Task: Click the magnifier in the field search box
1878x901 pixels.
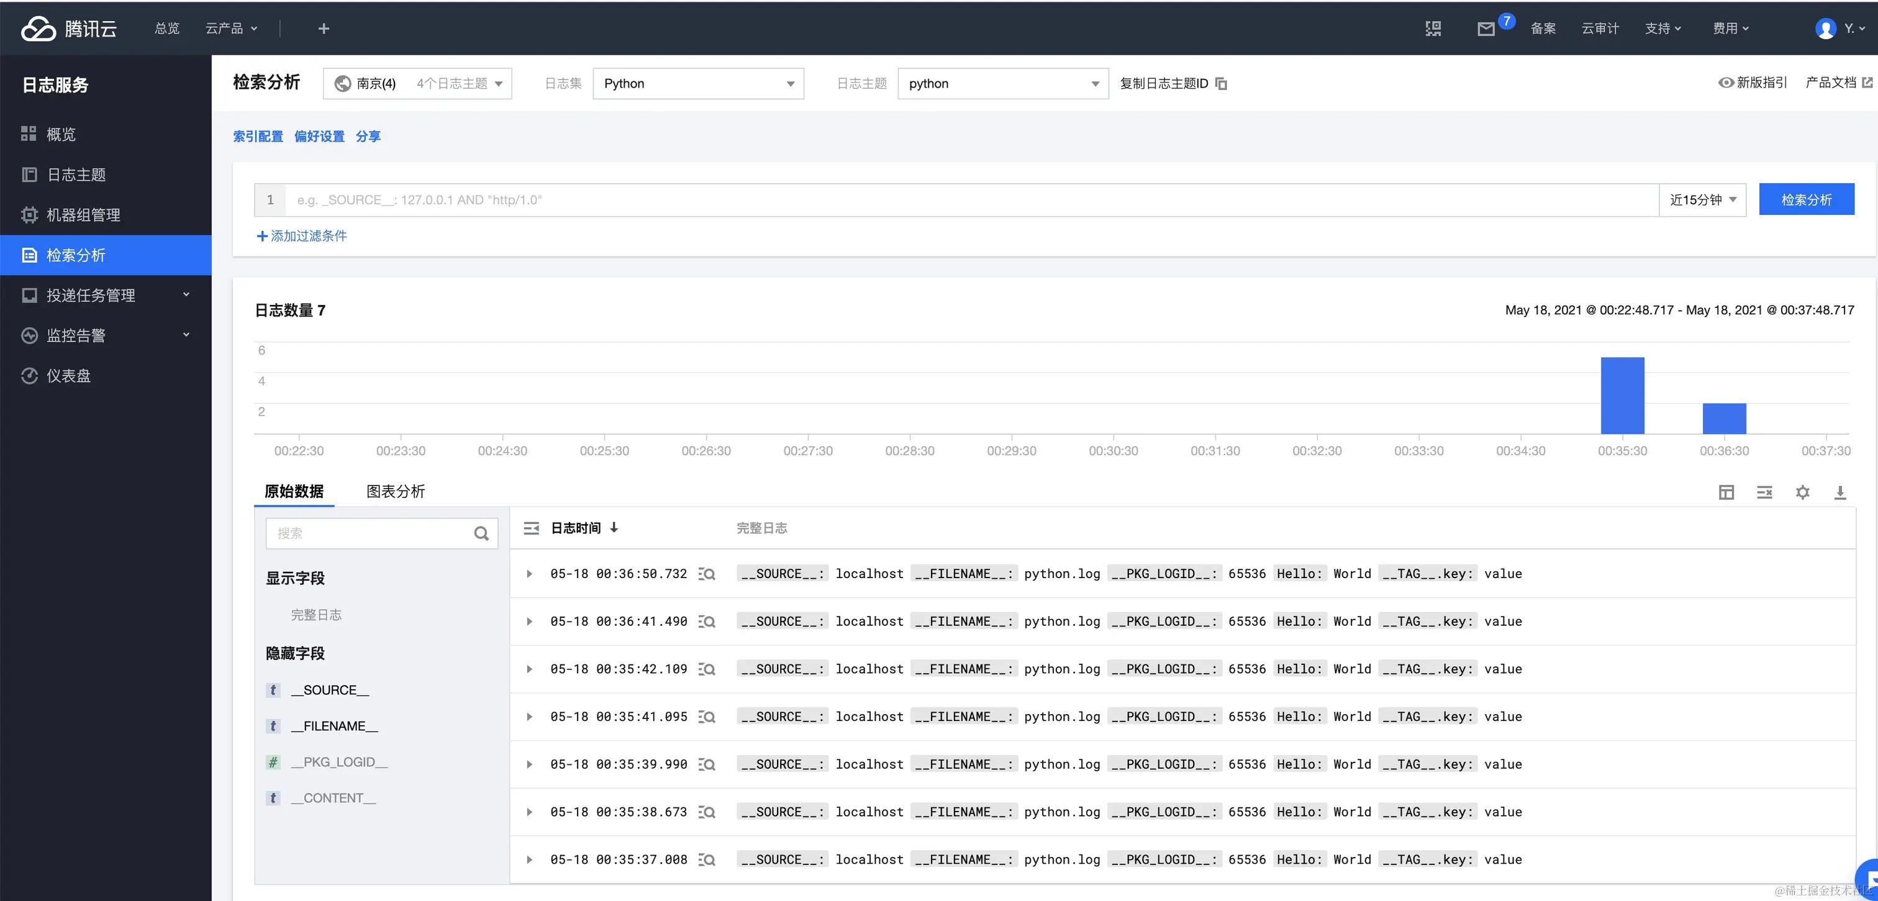Action: click(481, 533)
